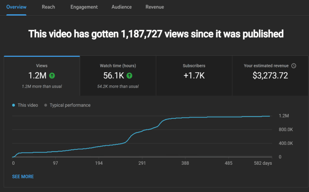The width and height of the screenshot is (309, 192).
Task: Click the This video legend label
Action: [28, 105]
